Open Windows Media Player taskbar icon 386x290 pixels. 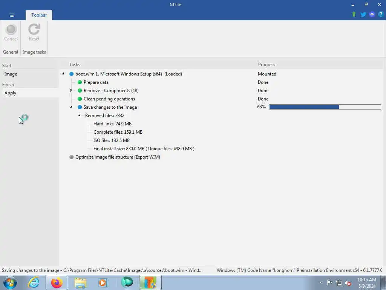[x=103, y=282]
